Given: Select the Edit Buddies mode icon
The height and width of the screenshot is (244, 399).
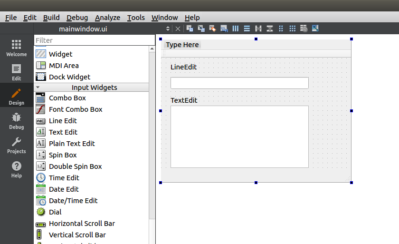Looking at the screenshot, I should click(212, 29).
